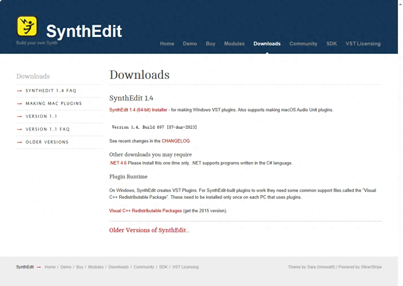Open Community in the footer links
Image resolution: width=403 pixels, height=286 pixels.
(144, 267)
